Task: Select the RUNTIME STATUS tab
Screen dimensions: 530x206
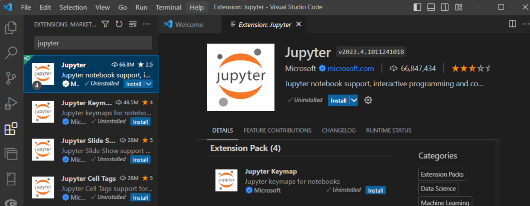Action: click(389, 131)
